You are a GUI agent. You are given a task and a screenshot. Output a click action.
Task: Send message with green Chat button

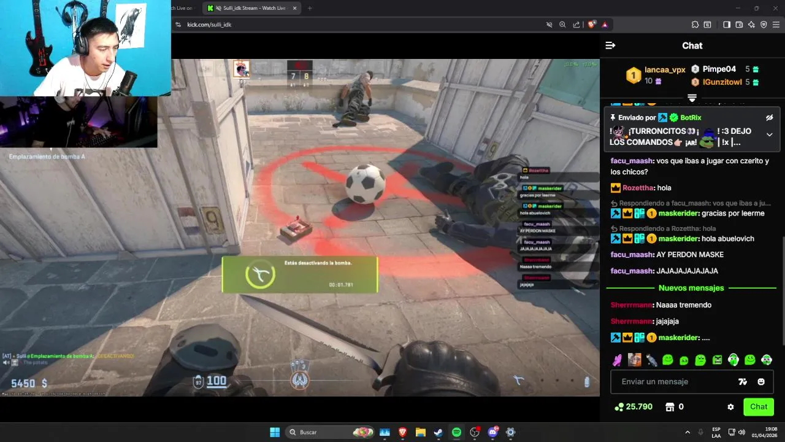point(759,406)
